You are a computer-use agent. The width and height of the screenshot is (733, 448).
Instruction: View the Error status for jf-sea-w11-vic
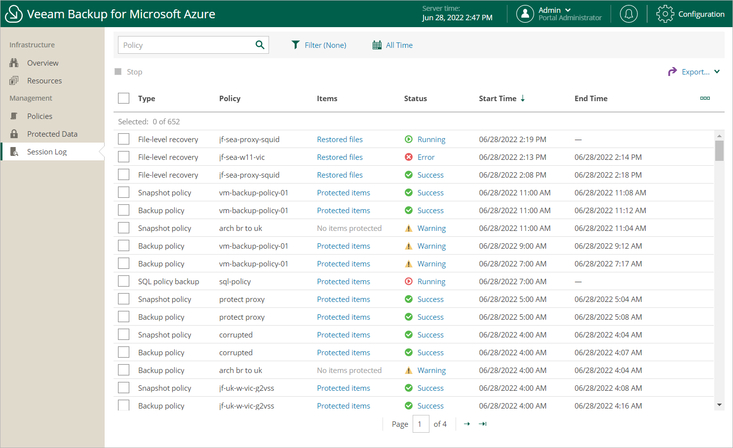tap(425, 157)
